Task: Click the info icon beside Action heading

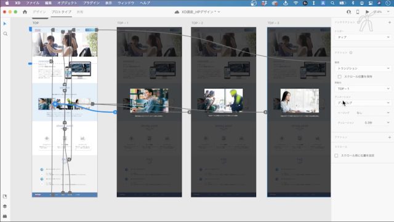Action: pos(351,53)
